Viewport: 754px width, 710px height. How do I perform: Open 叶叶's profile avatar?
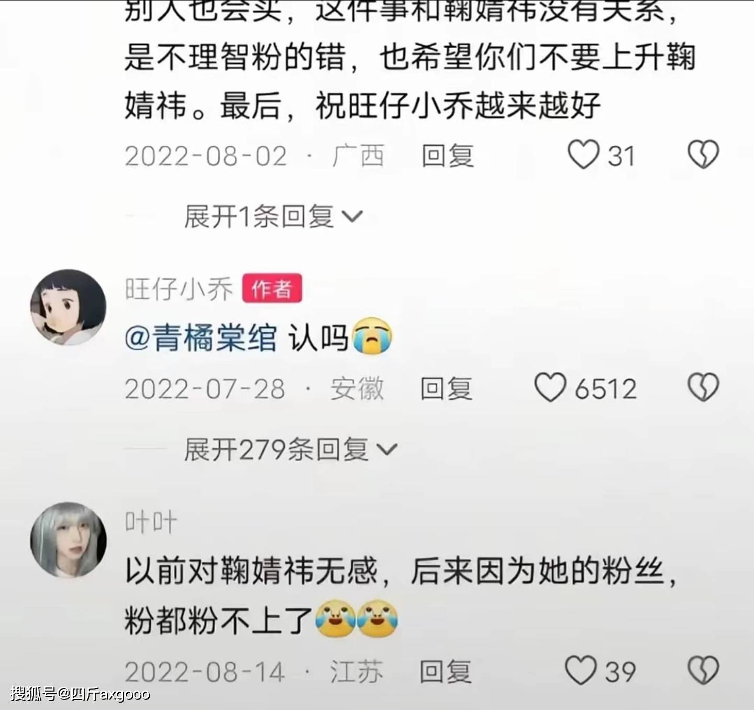coord(68,540)
